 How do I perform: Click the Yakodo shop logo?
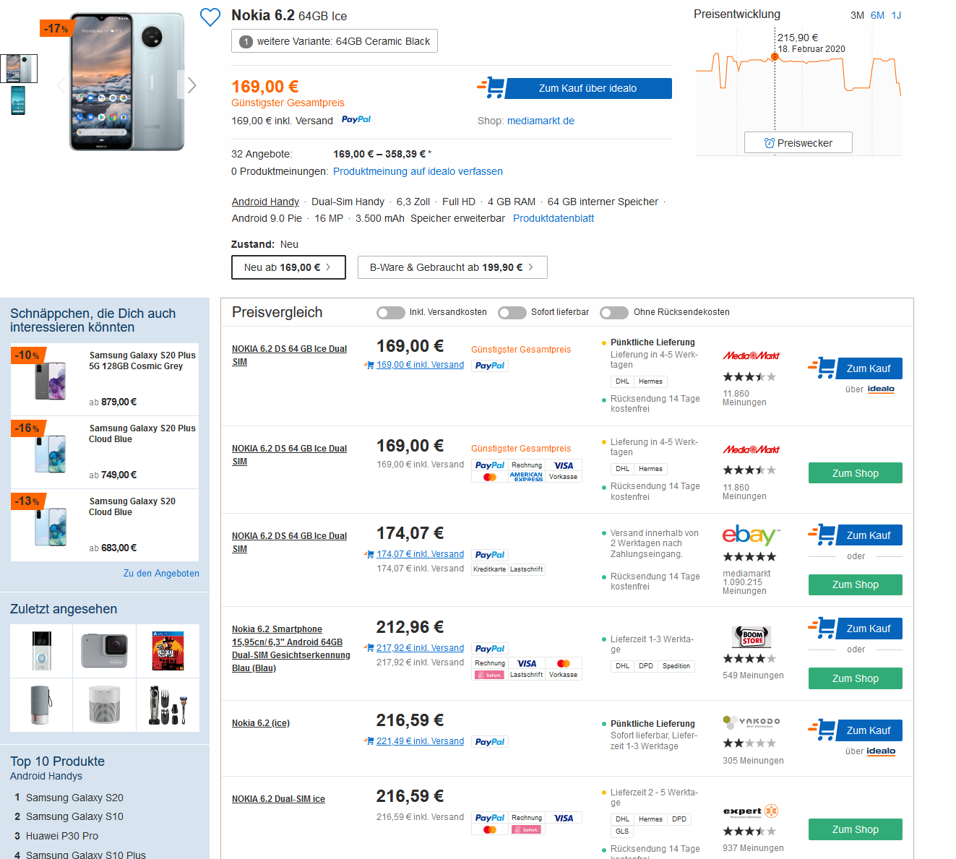pos(752,722)
